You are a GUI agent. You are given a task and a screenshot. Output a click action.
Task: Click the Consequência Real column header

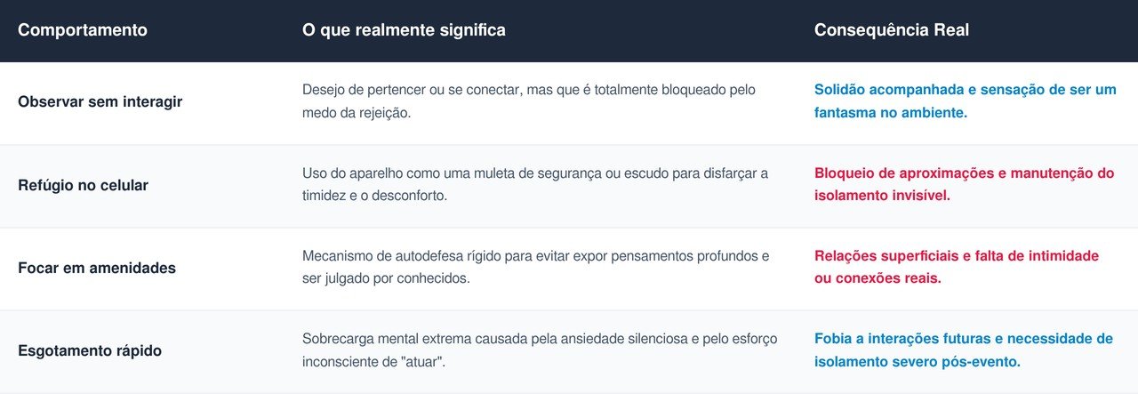892,30
